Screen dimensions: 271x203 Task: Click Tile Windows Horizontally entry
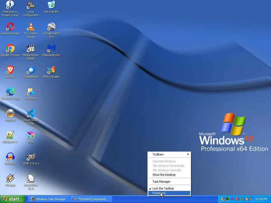coord(169,166)
